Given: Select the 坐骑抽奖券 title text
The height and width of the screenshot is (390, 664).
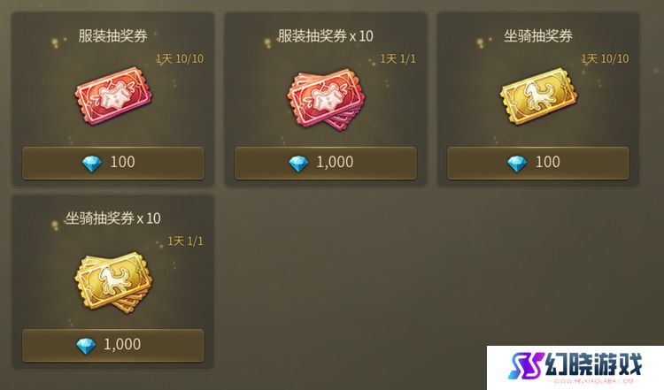Looking at the screenshot, I should (x=537, y=36).
